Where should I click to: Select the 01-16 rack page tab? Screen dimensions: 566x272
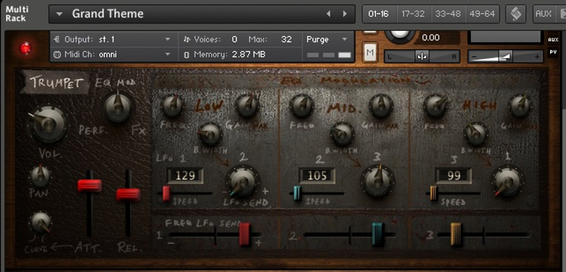pyautogui.click(x=379, y=14)
